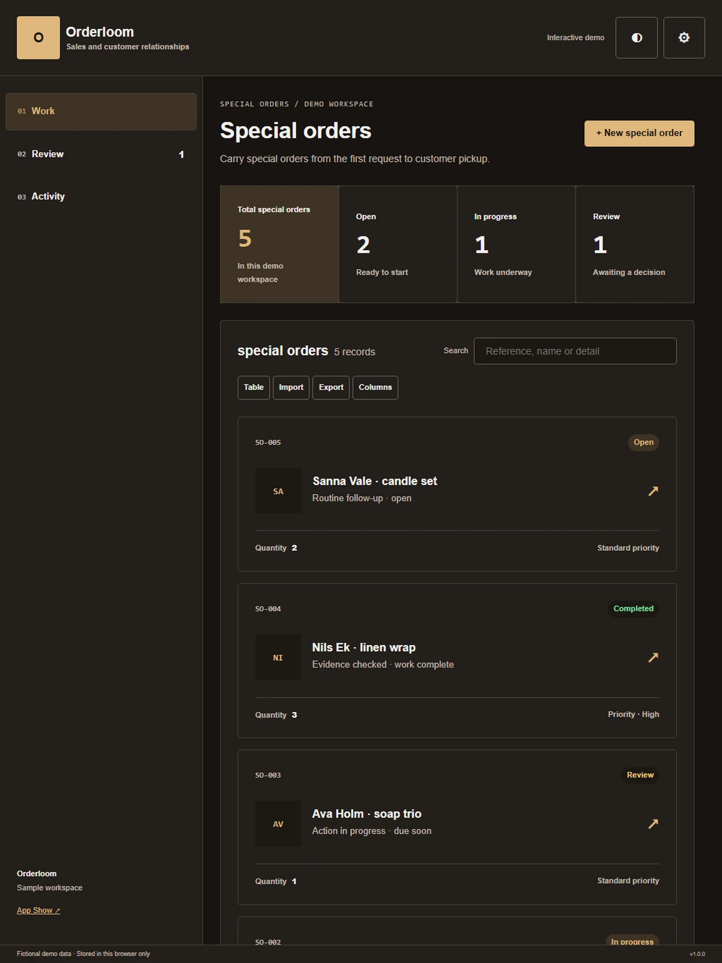Viewport: 722px width, 963px height.
Task: Click the SO-005 reference label
Action: 268,442
